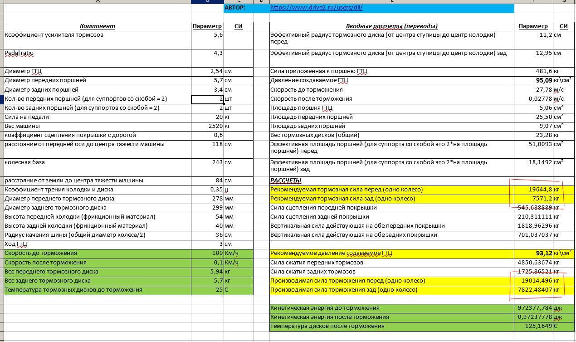Click the bold master cylinder pressure value 95,09
Viewport: 576px width, 342px height.
pyautogui.click(x=533, y=81)
